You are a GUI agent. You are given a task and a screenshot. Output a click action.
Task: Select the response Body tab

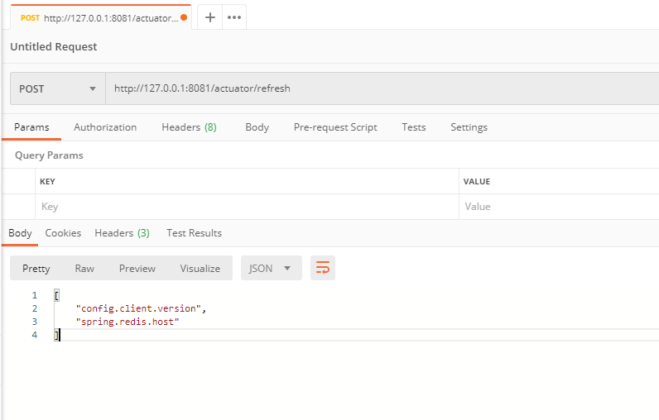(x=20, y=233)
